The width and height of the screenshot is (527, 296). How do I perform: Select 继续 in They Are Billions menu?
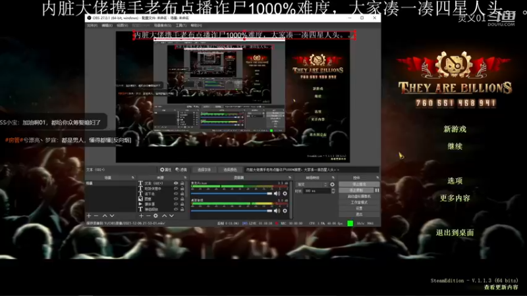[455, 146]
